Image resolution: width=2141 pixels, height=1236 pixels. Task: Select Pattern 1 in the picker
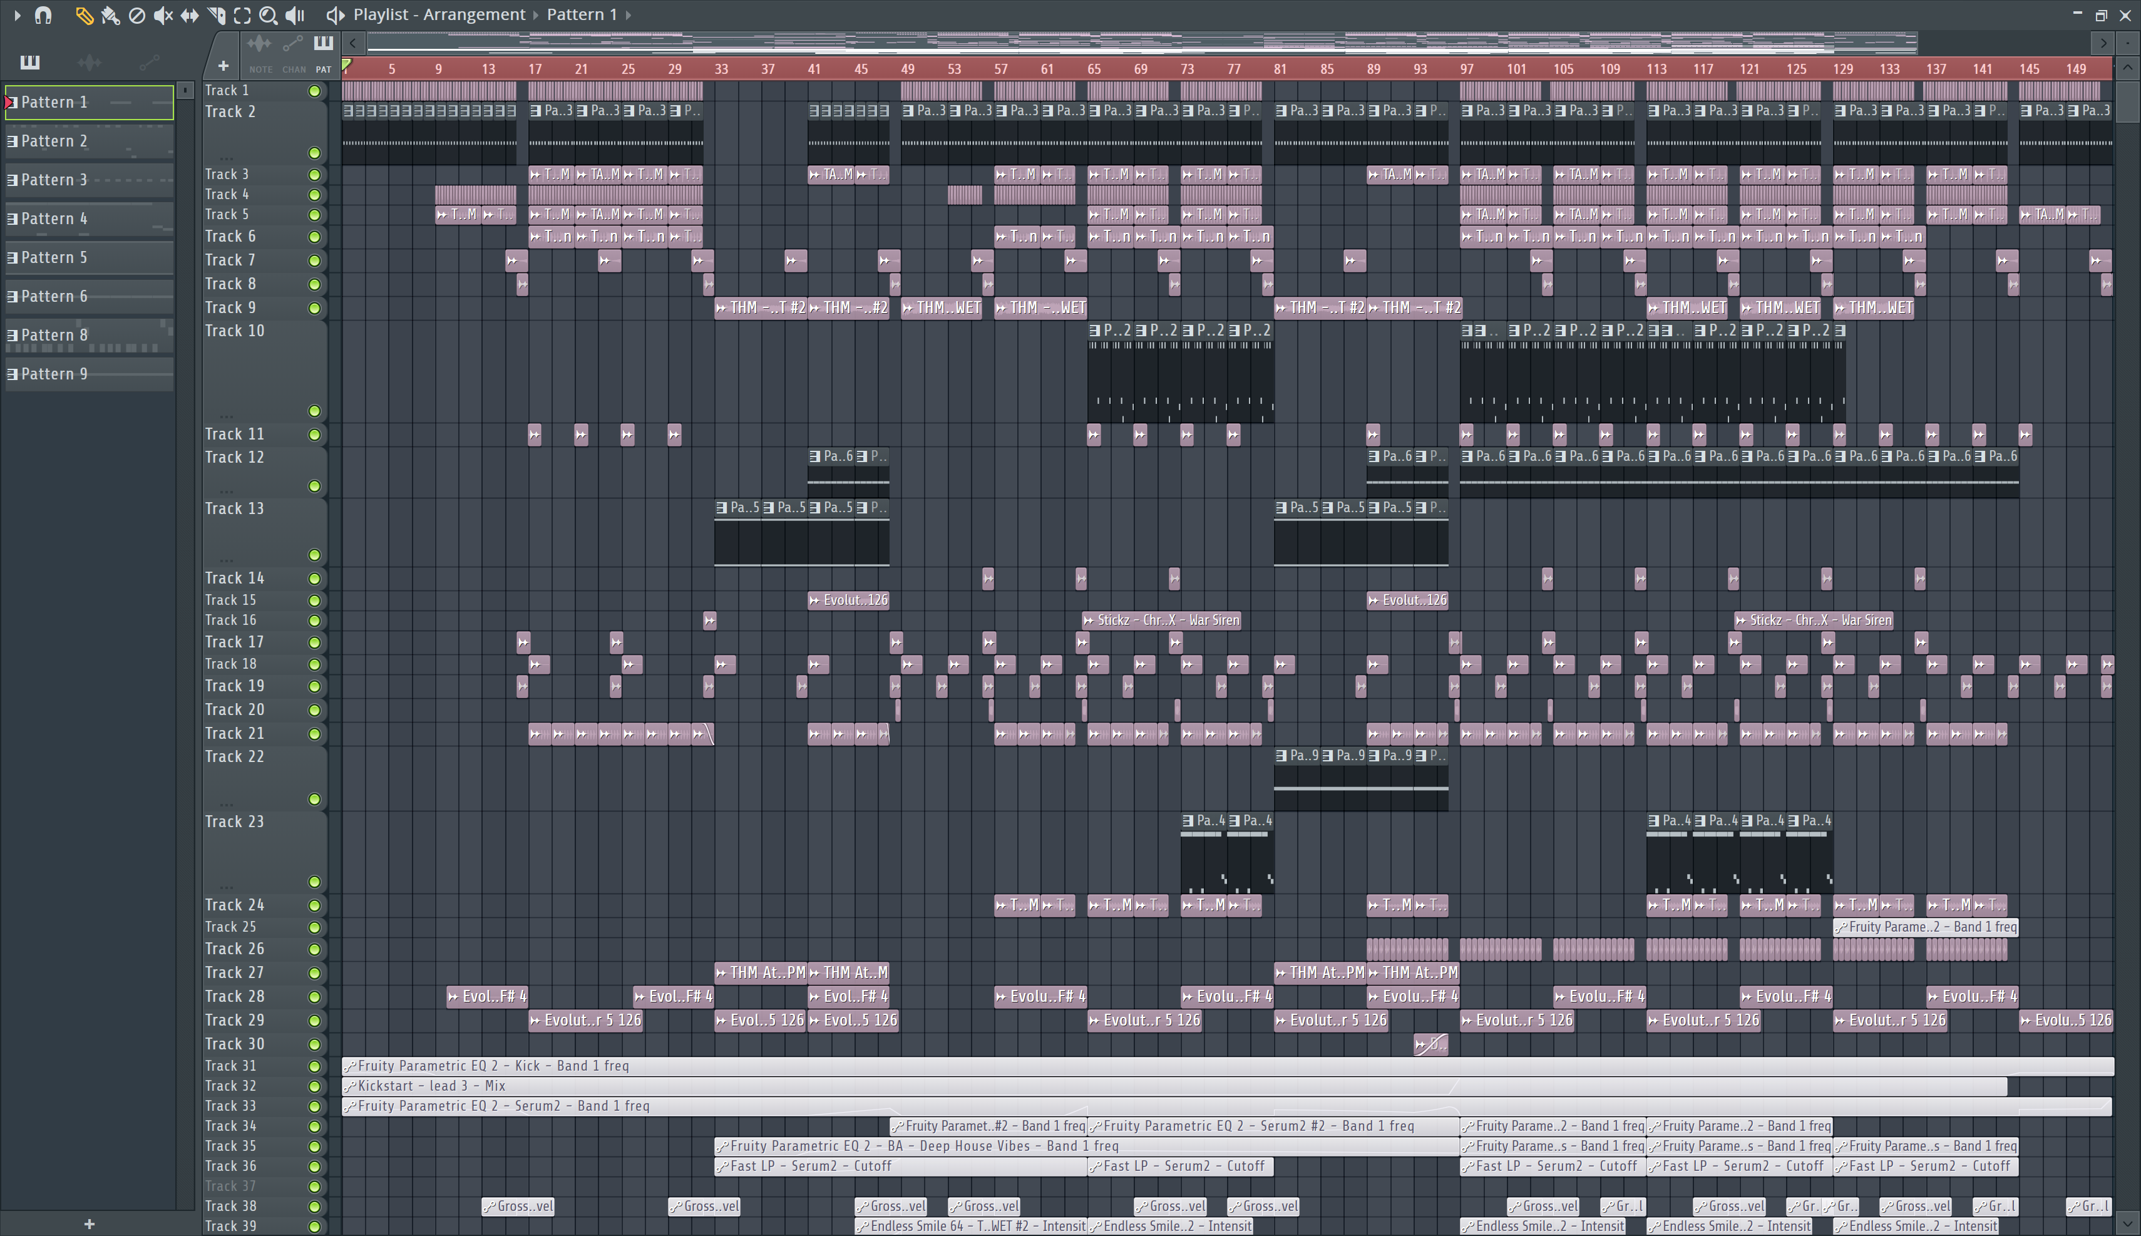point(89,102)
